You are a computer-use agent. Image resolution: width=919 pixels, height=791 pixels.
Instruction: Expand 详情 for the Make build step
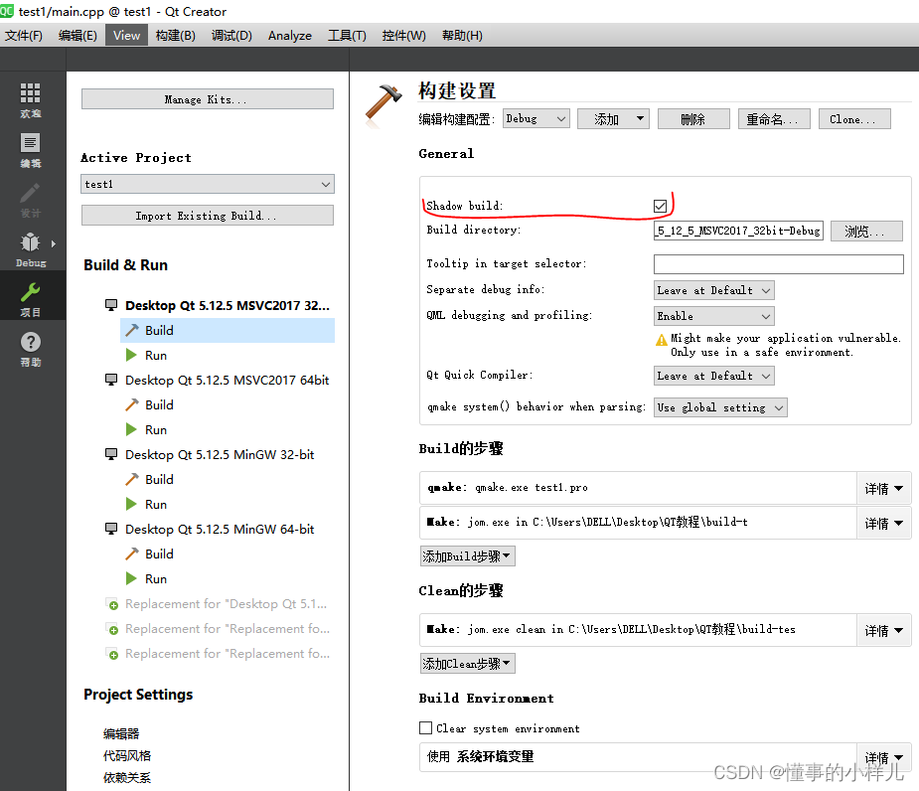[883, 523]
